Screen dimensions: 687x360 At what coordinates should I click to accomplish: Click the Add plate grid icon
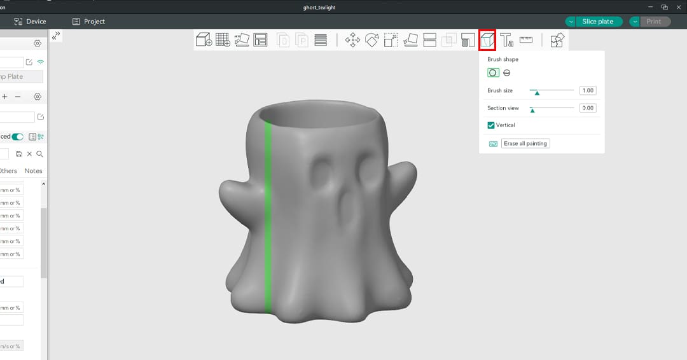(x=223, y=40)
